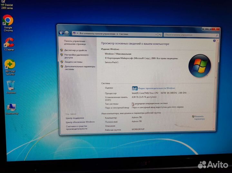Click 'Индекс производительности Windows' link

tap(157, 88)
